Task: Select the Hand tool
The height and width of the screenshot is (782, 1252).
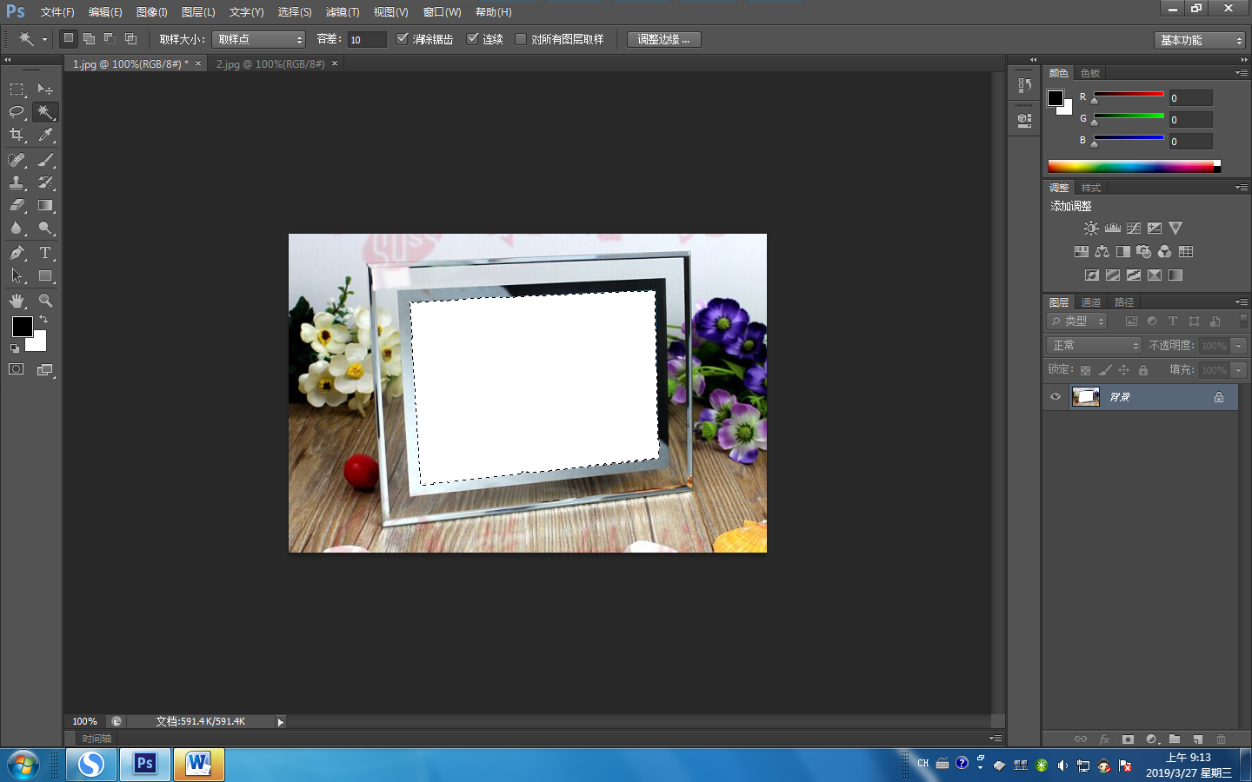Action: point(17,301)
